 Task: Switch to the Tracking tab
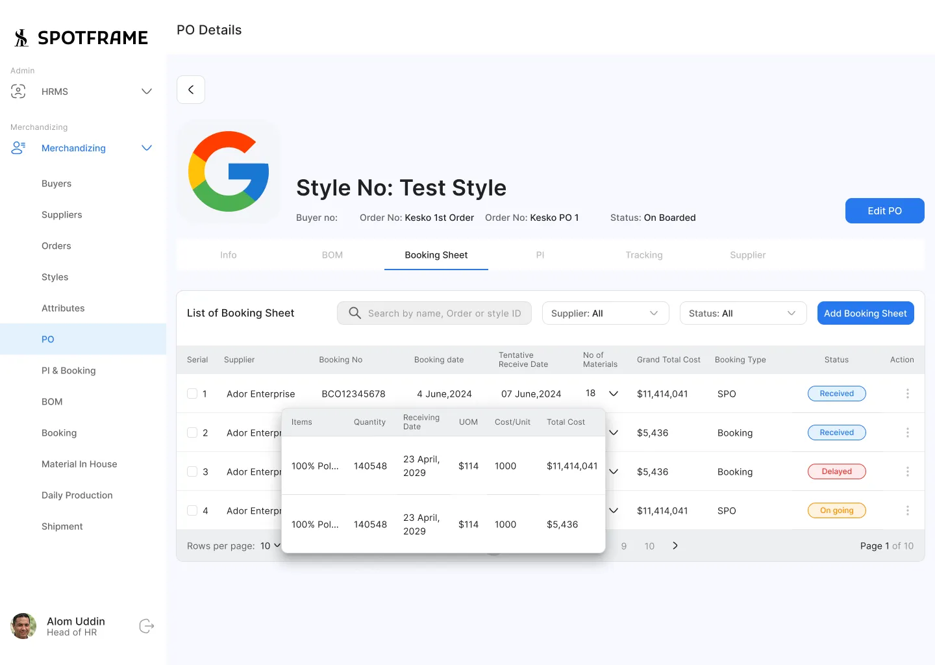[x=643, y=255]
